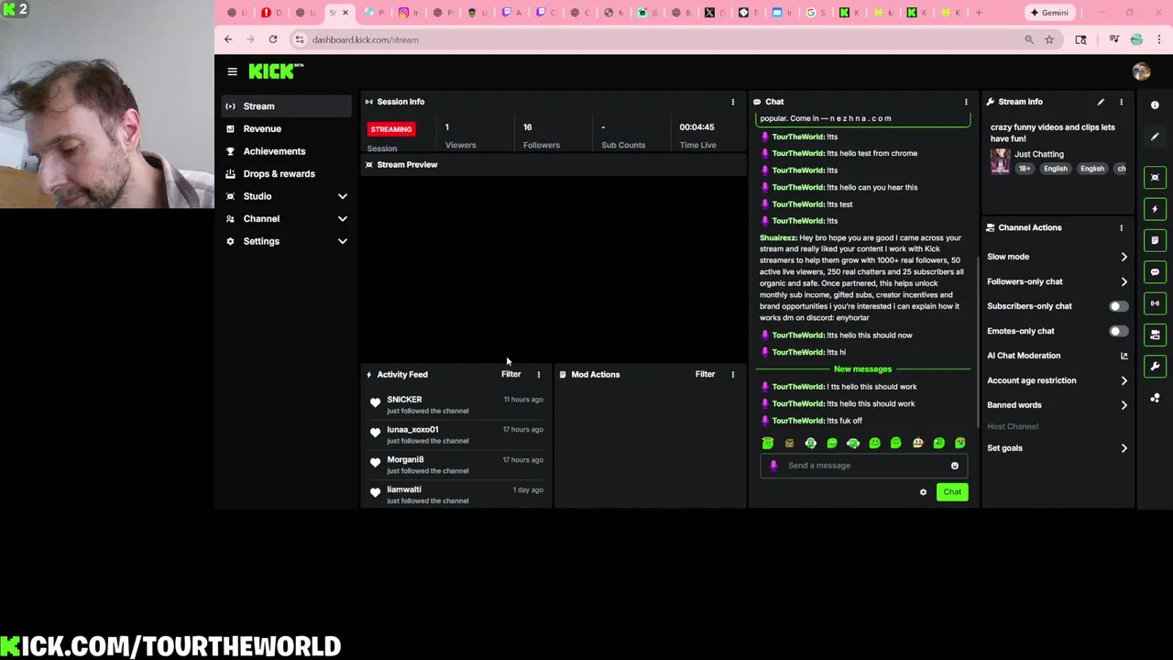
Task: Open a new browser tab with plus
Action: (x=978, y=13)
